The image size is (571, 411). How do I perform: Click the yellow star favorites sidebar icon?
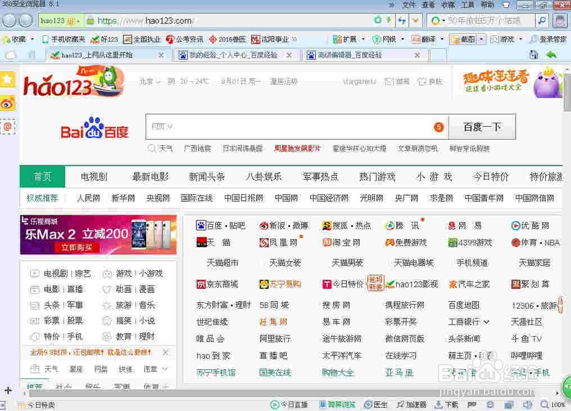point(7,79)
